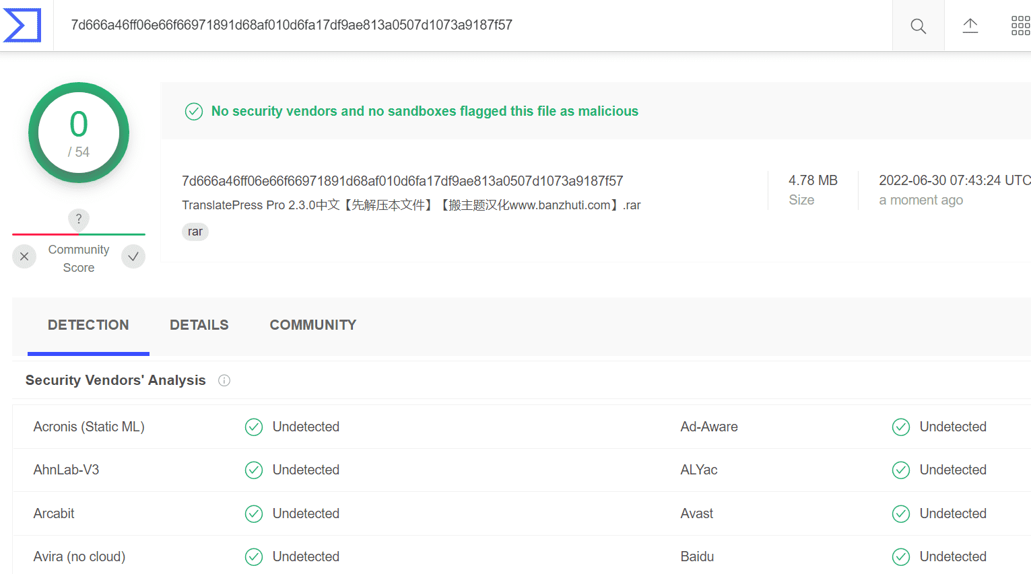Click the Acronis (Static ML) vendor name
This screenshot has width=1031, height=574.
(x=89, y=427)
